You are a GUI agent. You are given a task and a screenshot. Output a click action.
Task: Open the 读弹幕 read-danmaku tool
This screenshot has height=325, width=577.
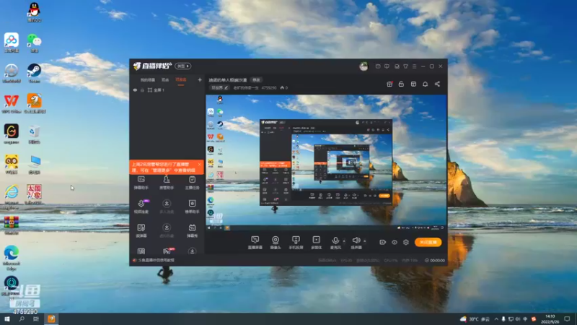(x=141, y=230)
